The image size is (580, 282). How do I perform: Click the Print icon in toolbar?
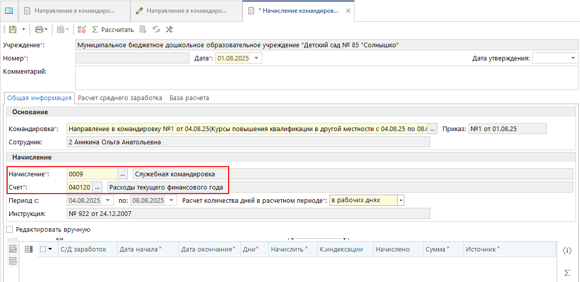[39, 29]
